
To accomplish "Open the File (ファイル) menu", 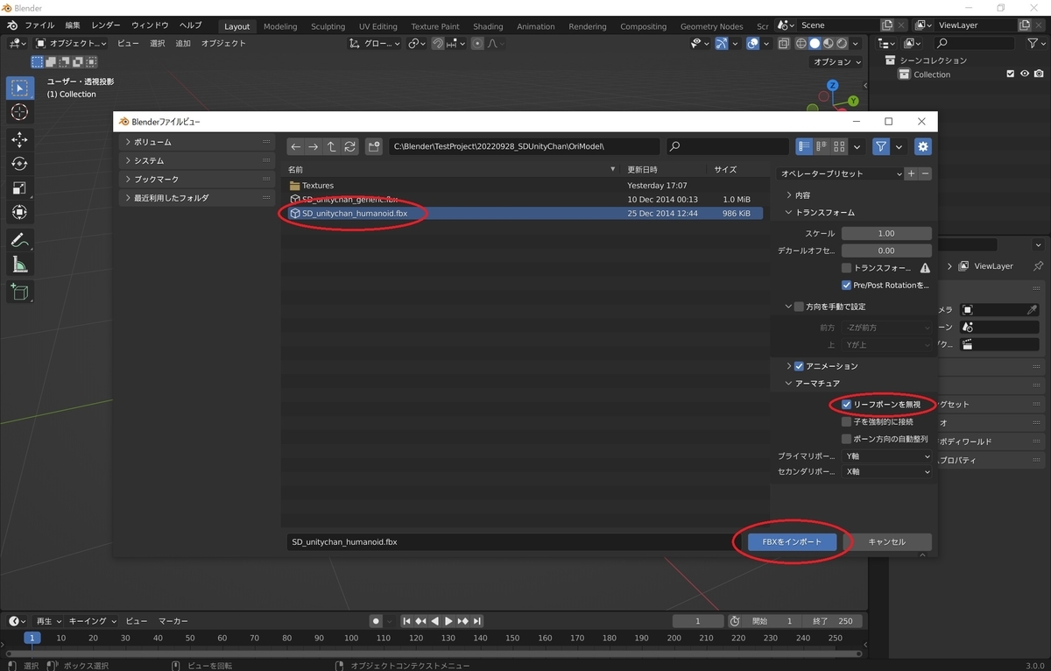I will click(39, 25).
